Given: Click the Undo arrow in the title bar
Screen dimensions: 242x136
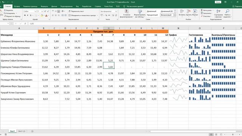Looking at the screenshot, I should pyautogui.click(x=3, y=2).
